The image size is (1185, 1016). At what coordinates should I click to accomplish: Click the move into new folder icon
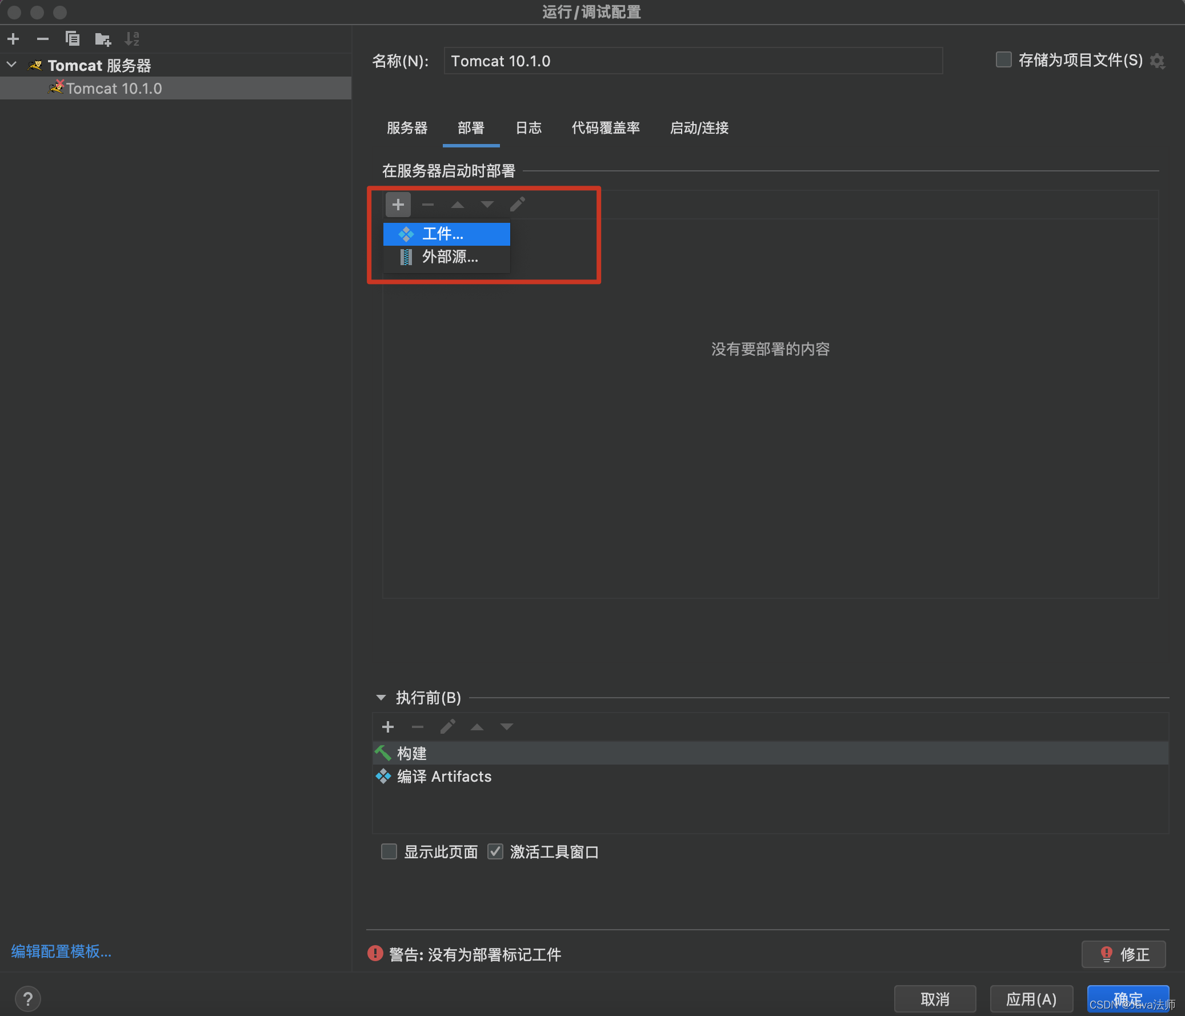102,39
